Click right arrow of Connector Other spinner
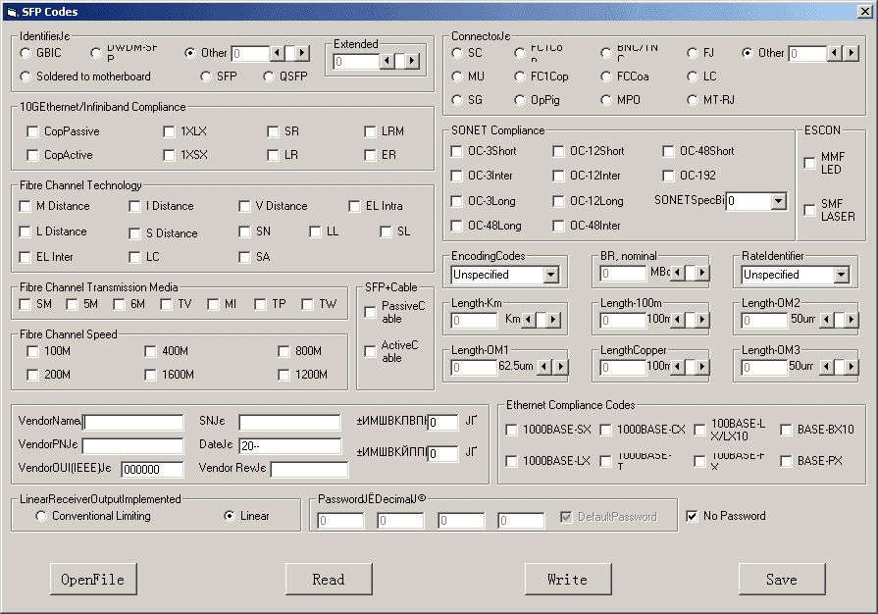The image size is (878, 614). pos(850,53)
